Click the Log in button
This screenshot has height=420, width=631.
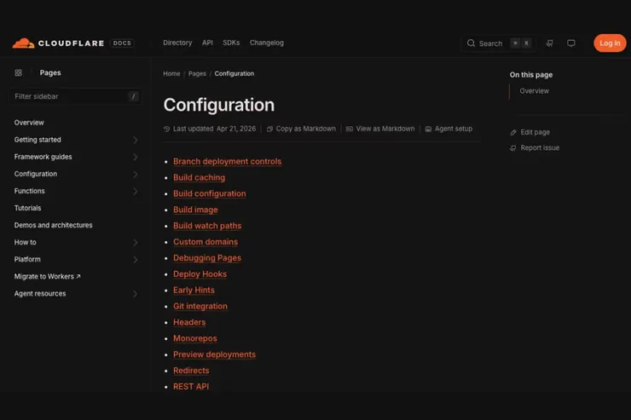pyautogui.click(x=610, y=43)
